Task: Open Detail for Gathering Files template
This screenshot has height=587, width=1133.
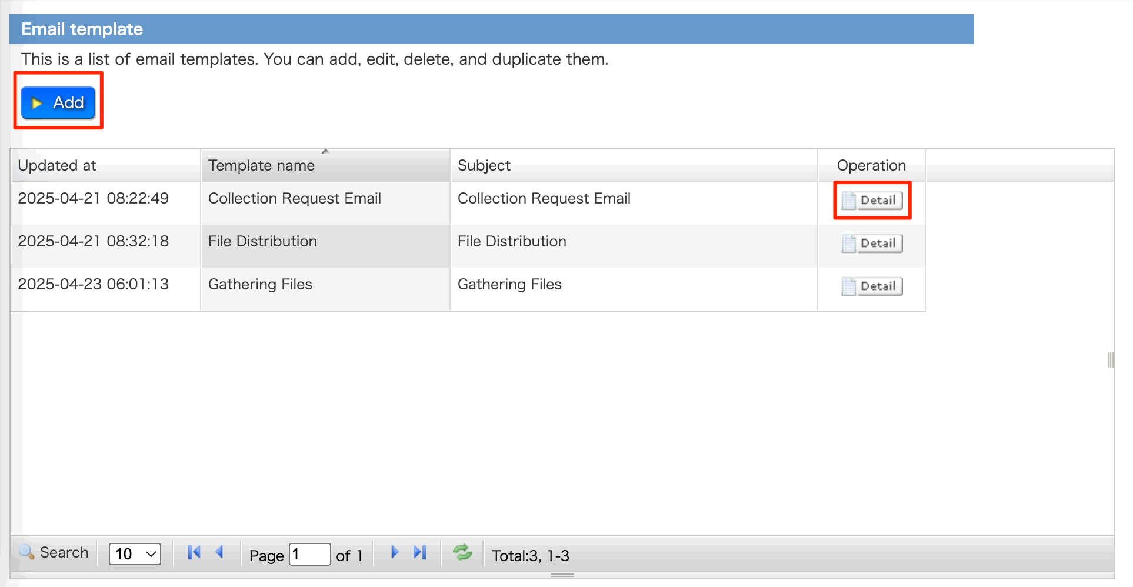Action: (871, 286)
